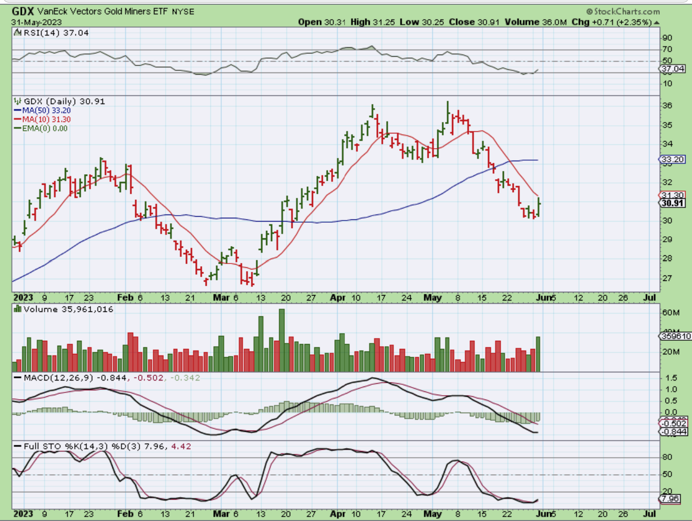Click the 31-May-2023 date label
The image size is (692, 521).
tap(37, 22)
